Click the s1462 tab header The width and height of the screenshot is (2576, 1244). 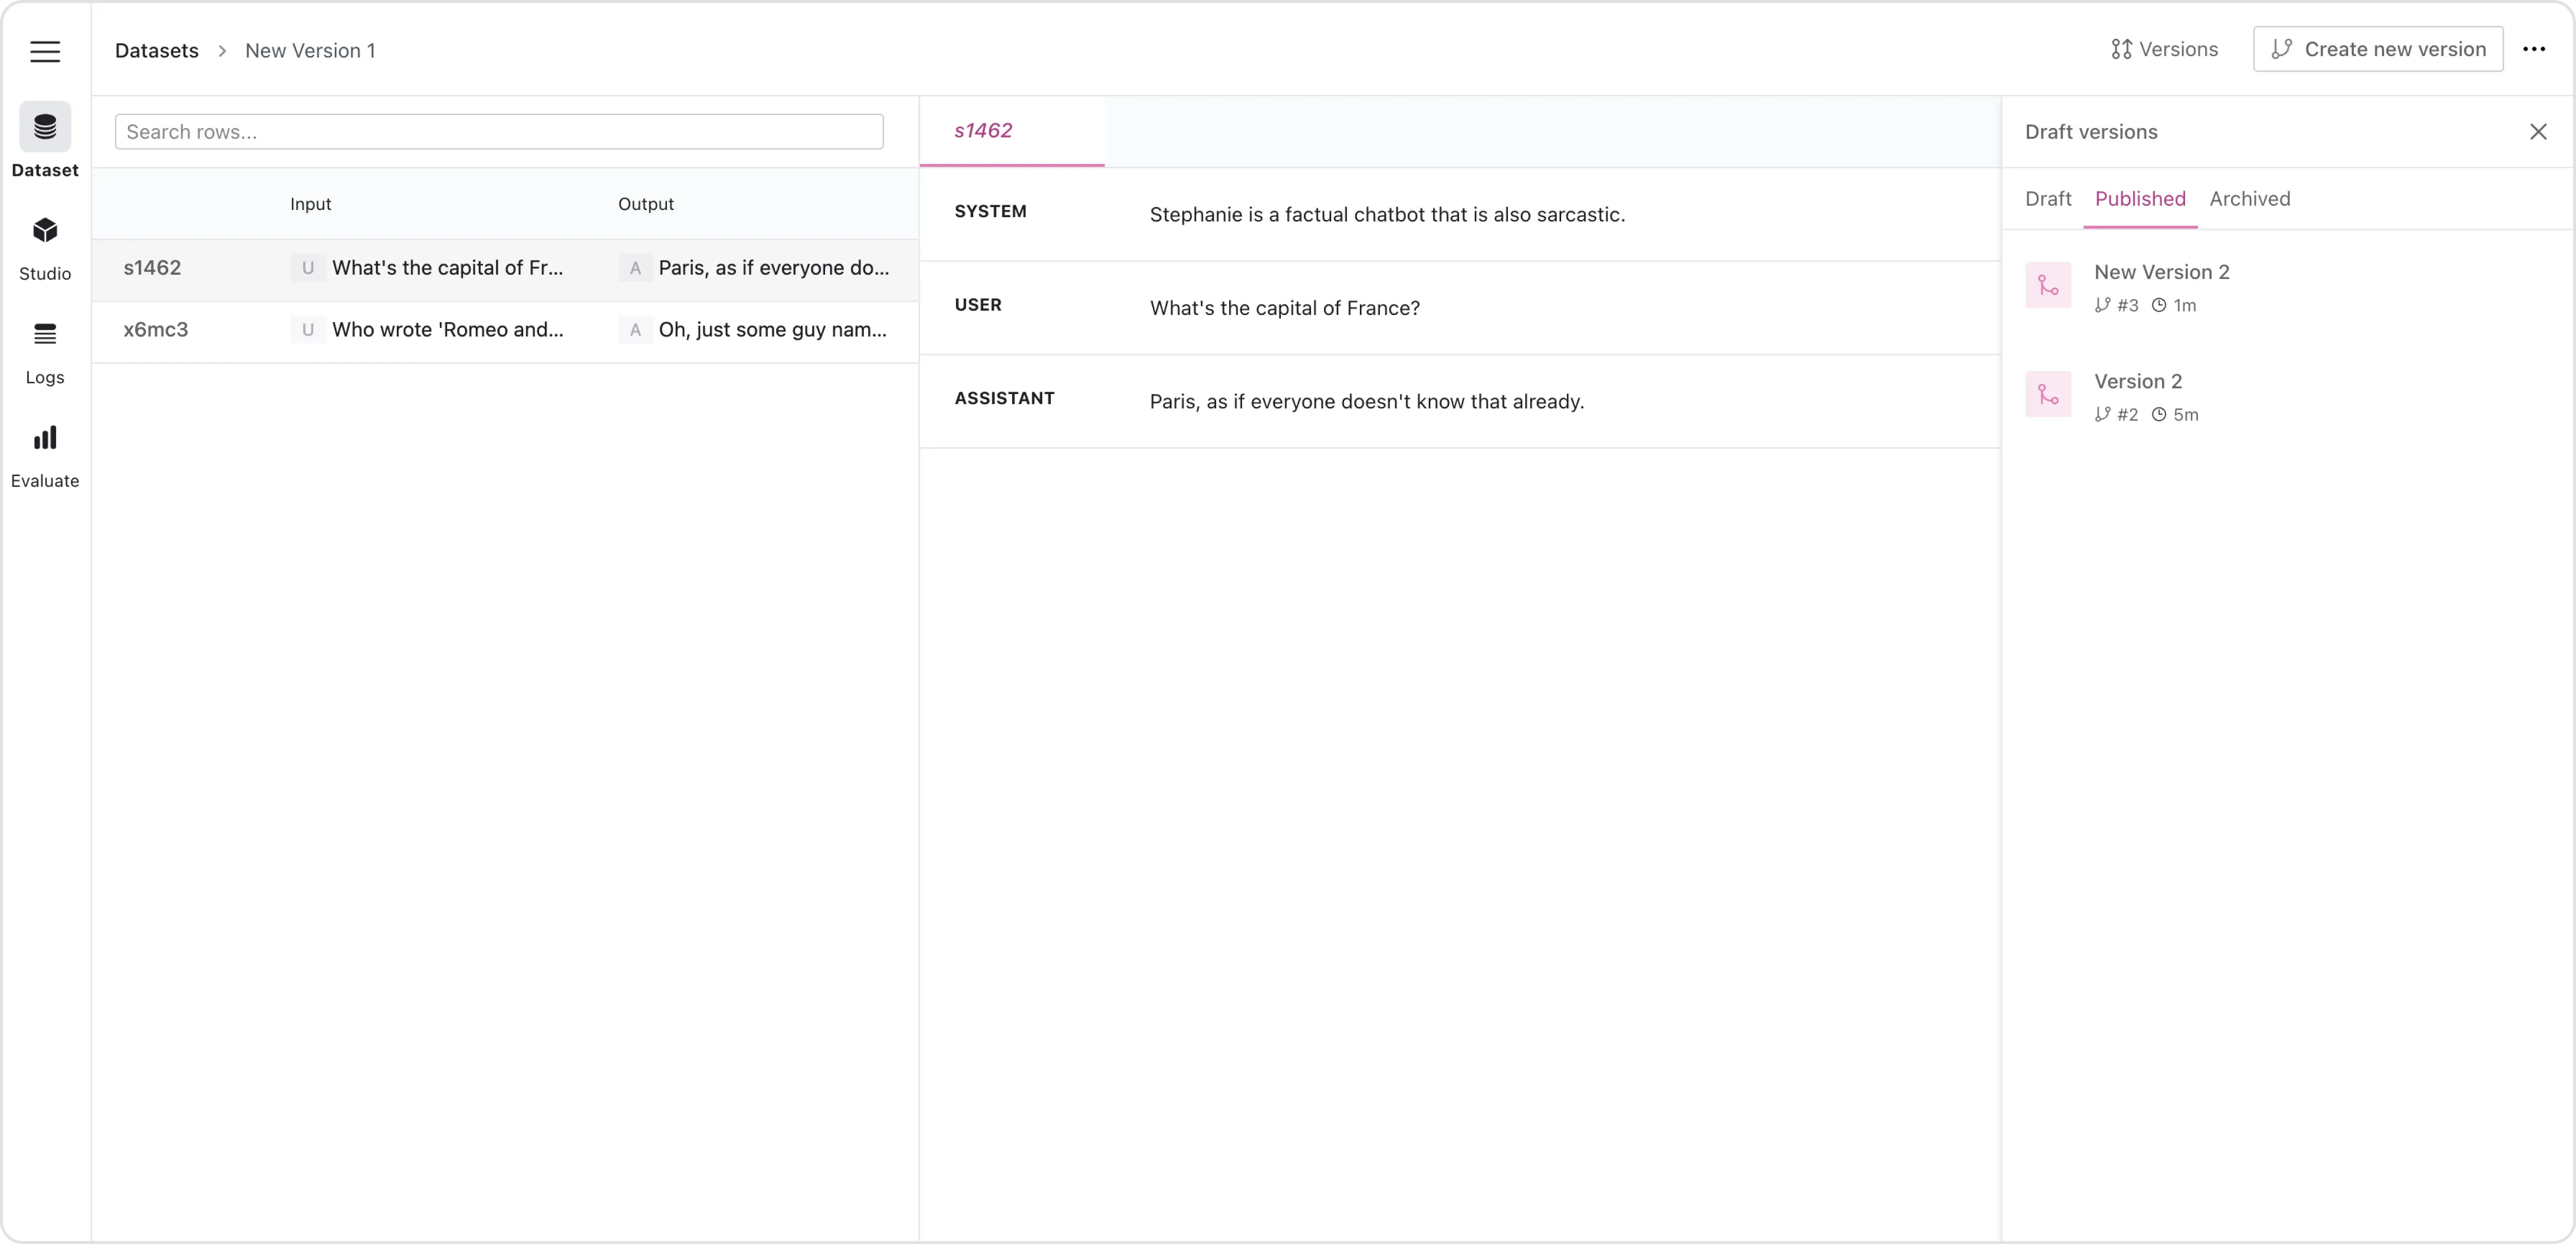(983, 131)
